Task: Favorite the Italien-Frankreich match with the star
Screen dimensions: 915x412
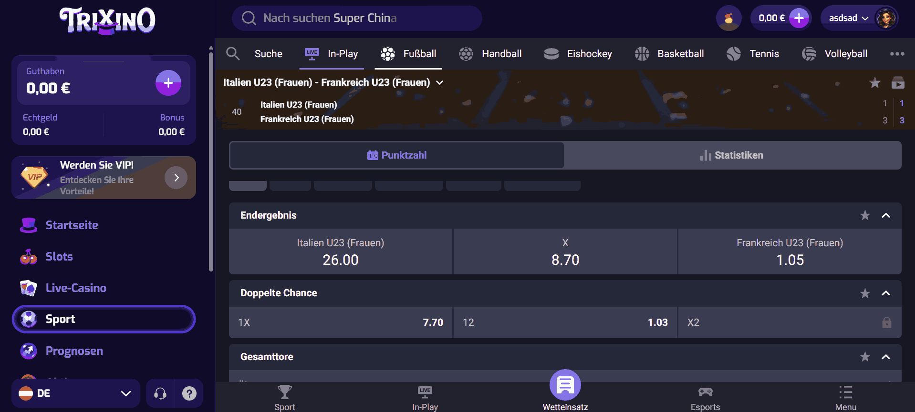Action: click(x=875, y=83)
